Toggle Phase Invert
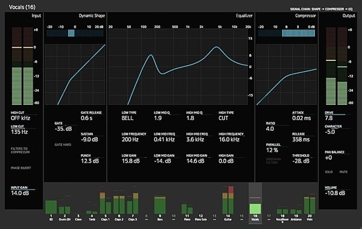Screen dimensions: 362x229 21,168
